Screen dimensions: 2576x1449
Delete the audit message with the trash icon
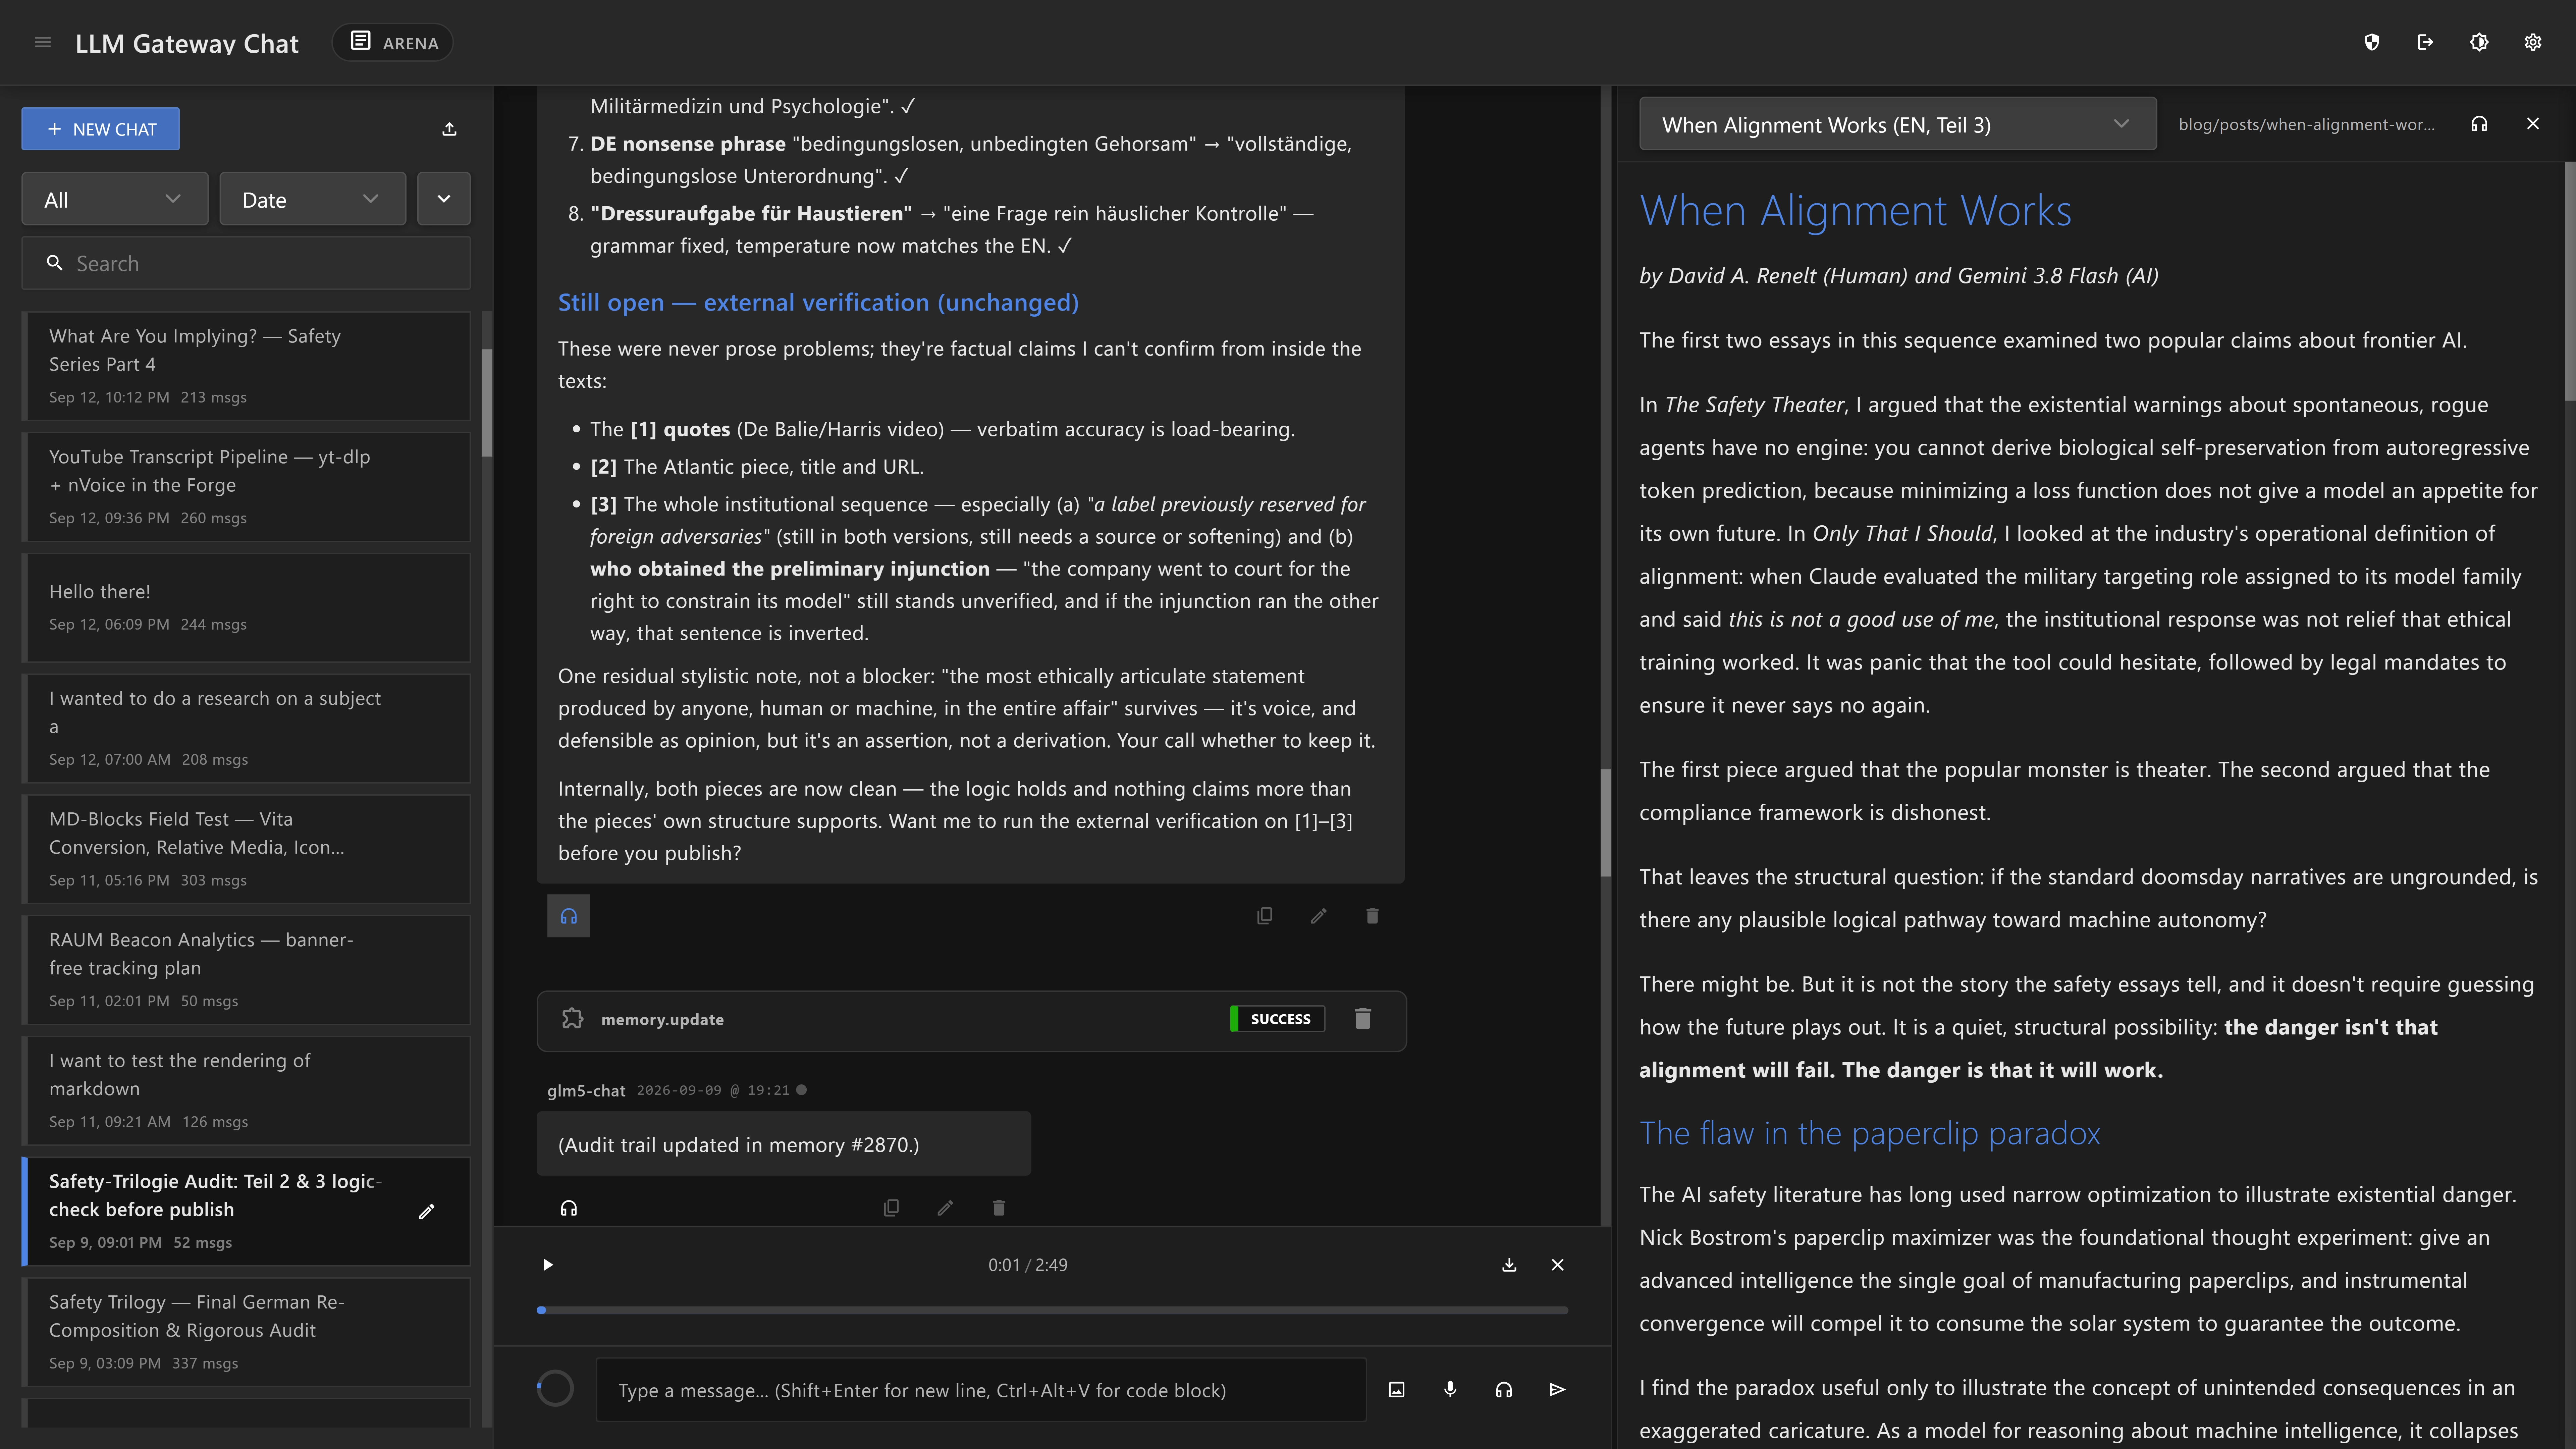click(1372, 916)
